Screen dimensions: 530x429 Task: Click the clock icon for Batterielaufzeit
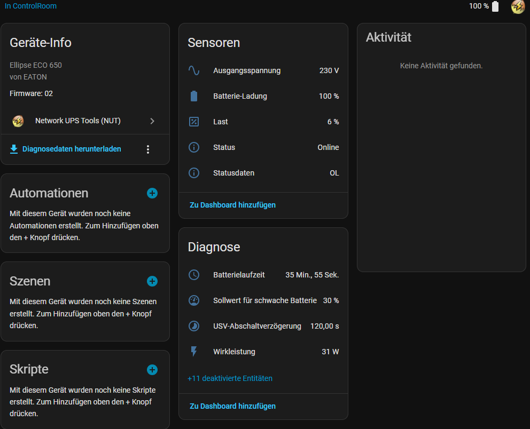point(194,275)
